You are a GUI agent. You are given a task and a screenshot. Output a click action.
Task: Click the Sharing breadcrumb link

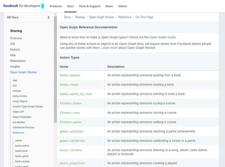(x=80, y=17)
